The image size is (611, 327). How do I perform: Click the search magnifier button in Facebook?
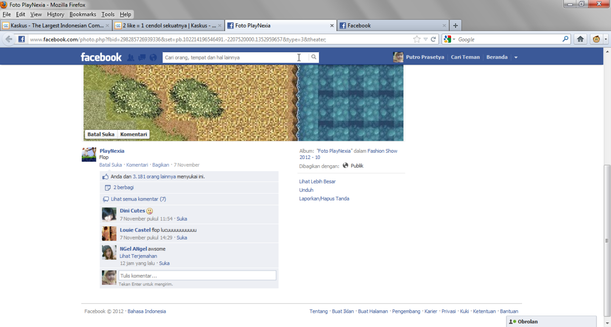click(x=314, y=57)
